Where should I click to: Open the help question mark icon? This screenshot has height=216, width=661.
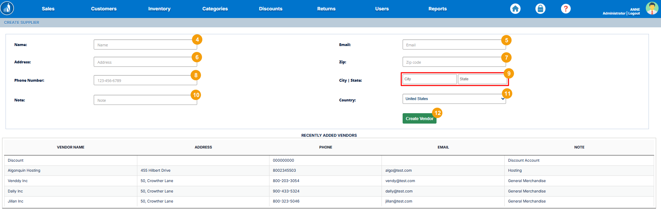click(x=566, y=9)
